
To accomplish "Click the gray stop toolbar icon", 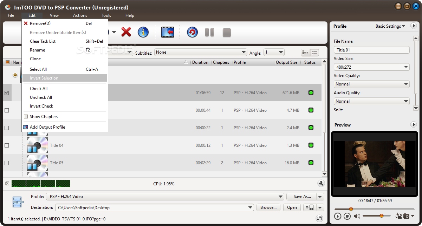I will pyautogui.click(x=227, y=33).
